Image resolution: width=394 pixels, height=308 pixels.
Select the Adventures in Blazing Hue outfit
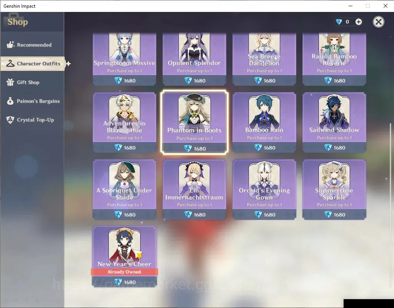(x=124, y=122)
